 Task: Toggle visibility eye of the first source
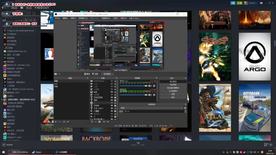[x=112, y=81]
